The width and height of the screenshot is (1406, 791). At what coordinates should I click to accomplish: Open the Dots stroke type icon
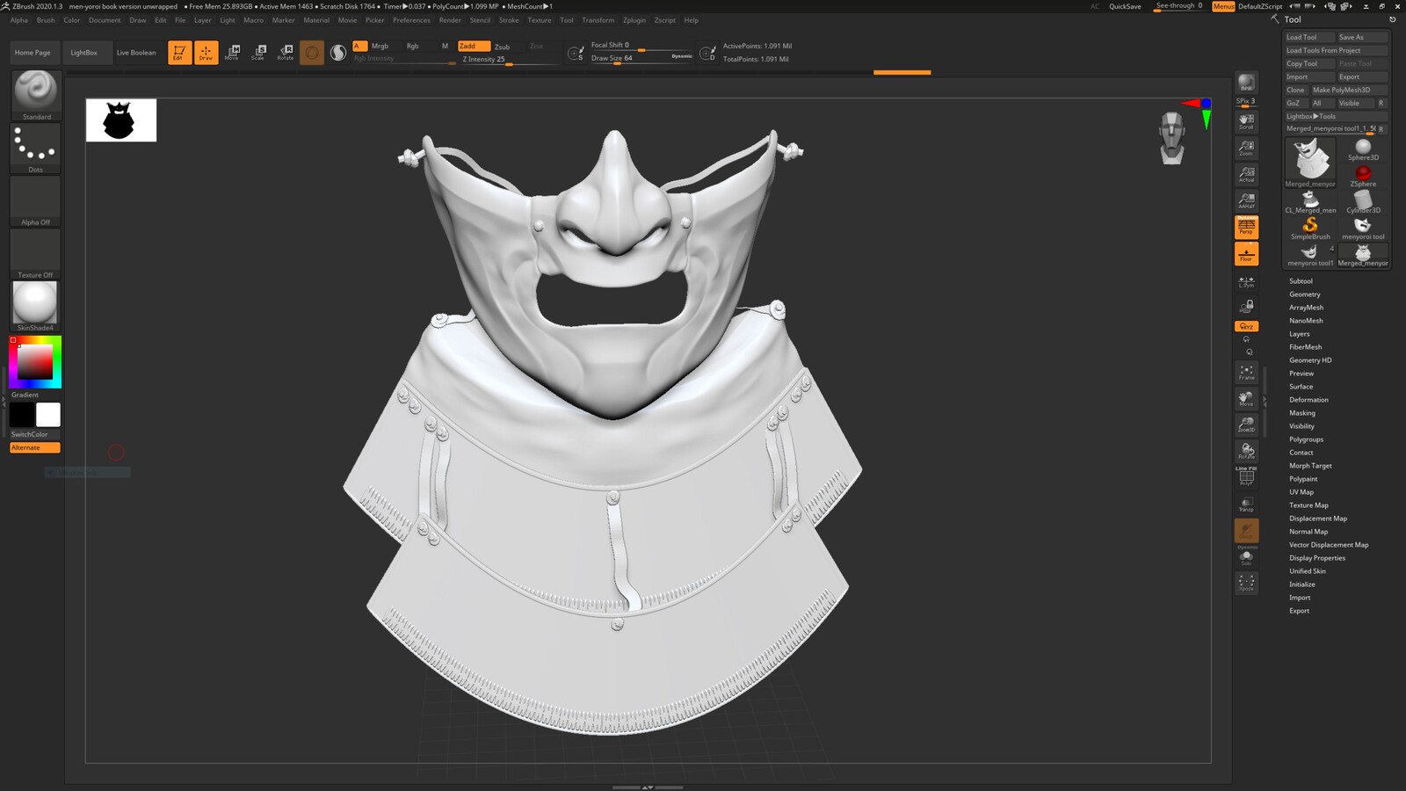tap(36, 145)
